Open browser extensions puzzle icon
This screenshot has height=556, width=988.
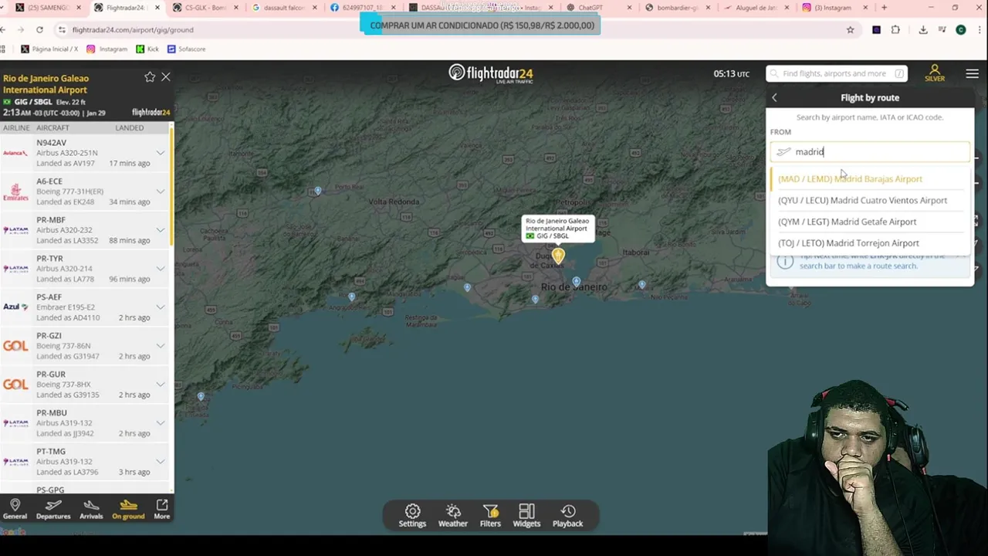pos(895,29)
